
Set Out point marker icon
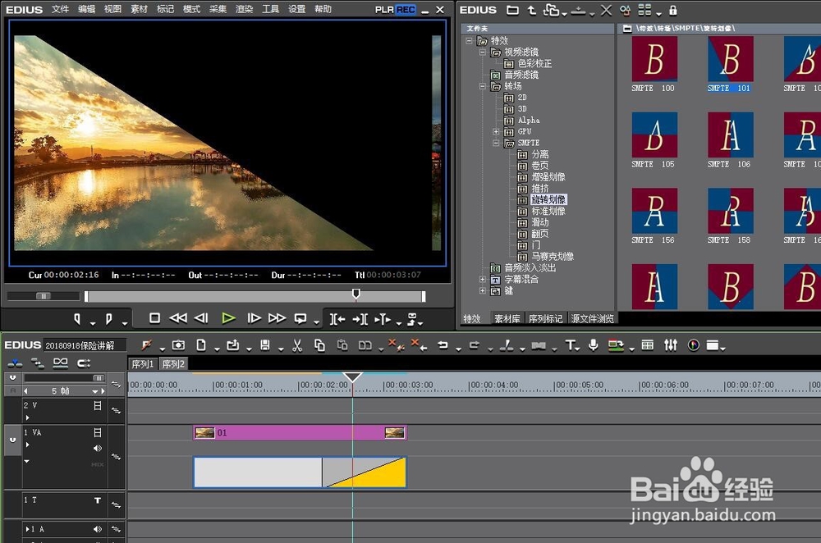coord(109,318)
